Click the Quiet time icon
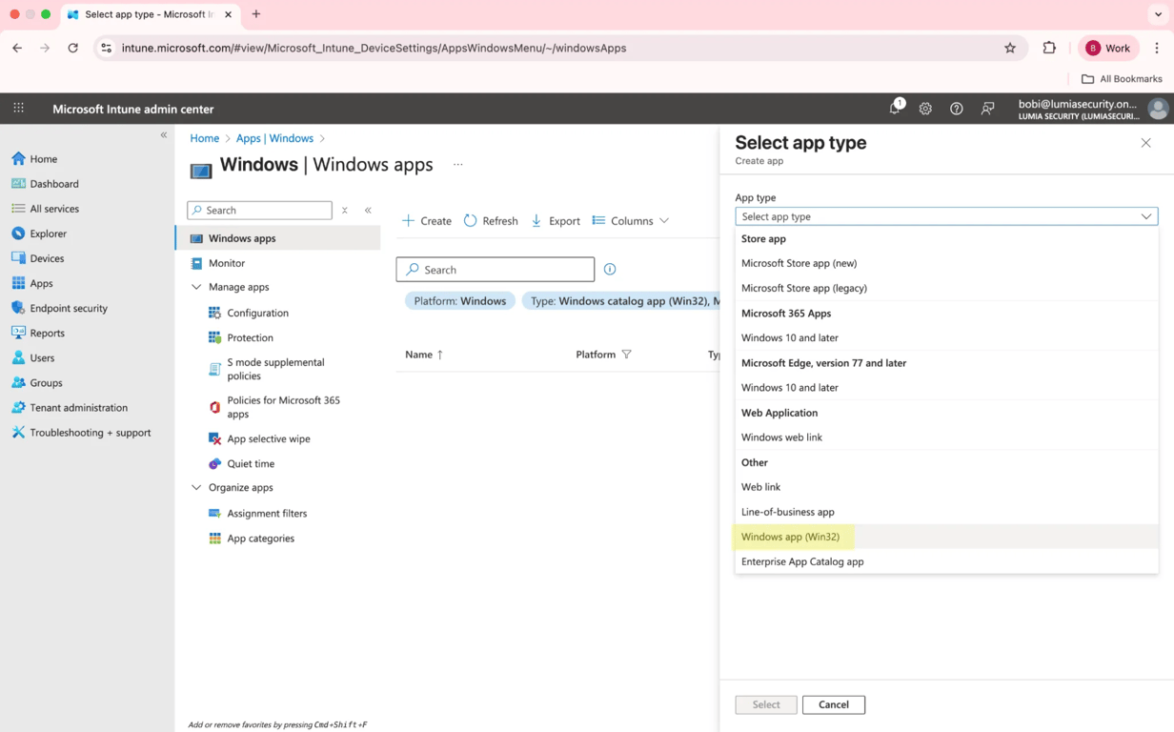This screenshot has height=732, width=1174. point(214,463)
